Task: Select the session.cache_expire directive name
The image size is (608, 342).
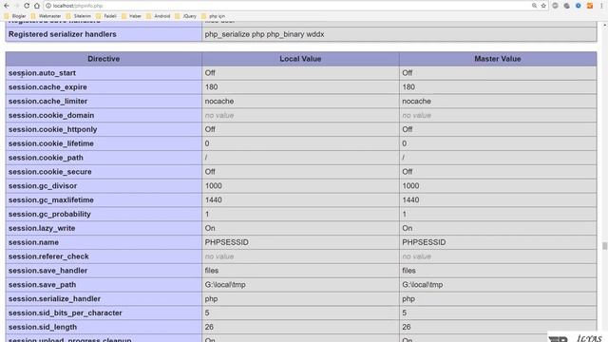Action: 47,87
